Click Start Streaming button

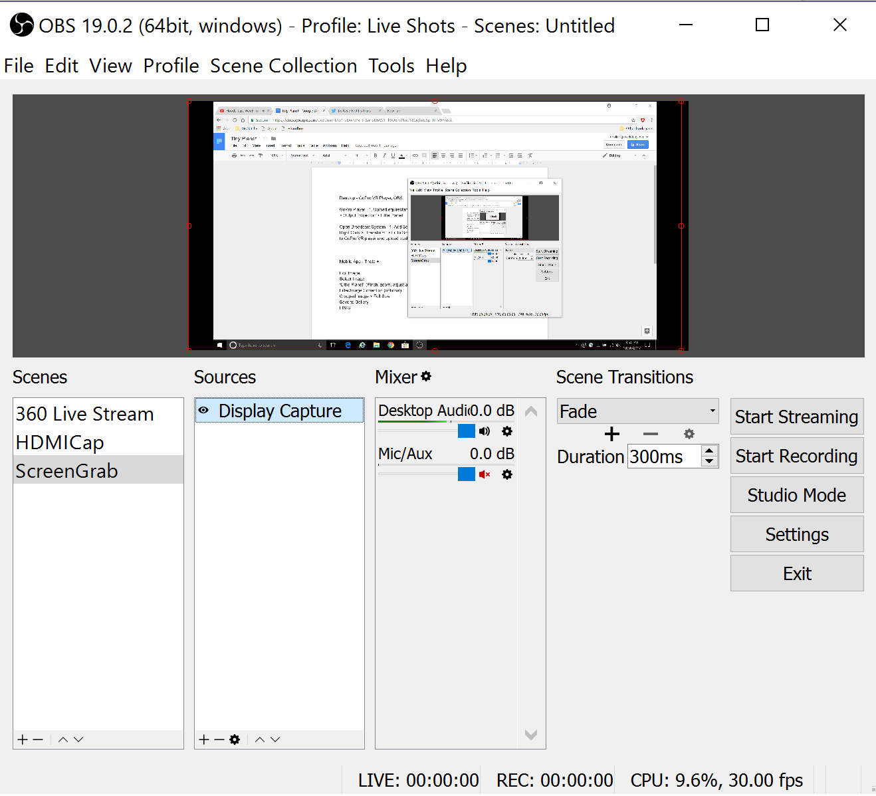pyautogui.click(x=796, y=417)
